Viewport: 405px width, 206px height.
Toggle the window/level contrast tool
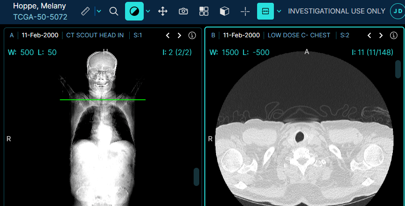click(134, 11)
